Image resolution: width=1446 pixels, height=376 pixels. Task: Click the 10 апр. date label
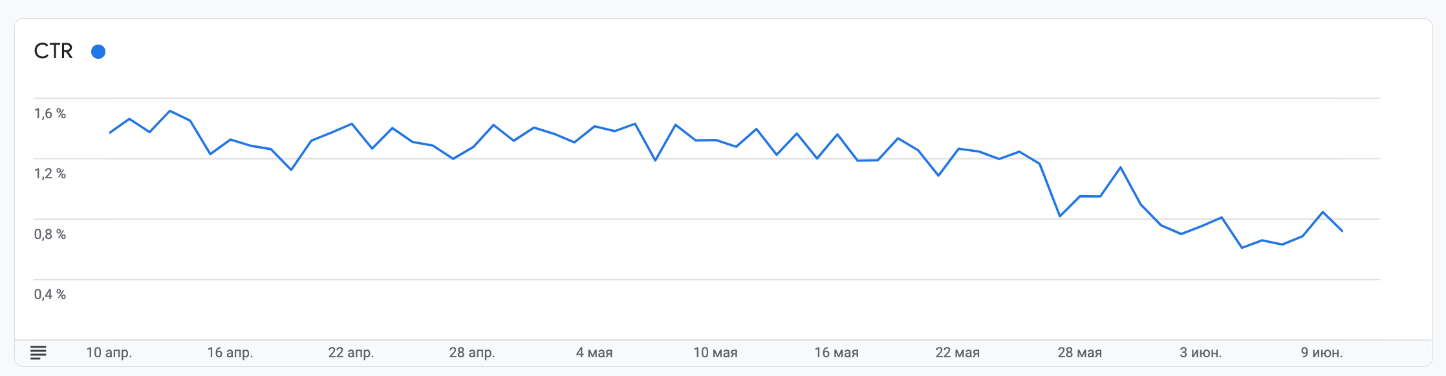click(x=109, y=353)
